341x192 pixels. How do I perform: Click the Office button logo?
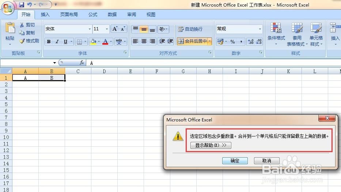click(8, 8)
